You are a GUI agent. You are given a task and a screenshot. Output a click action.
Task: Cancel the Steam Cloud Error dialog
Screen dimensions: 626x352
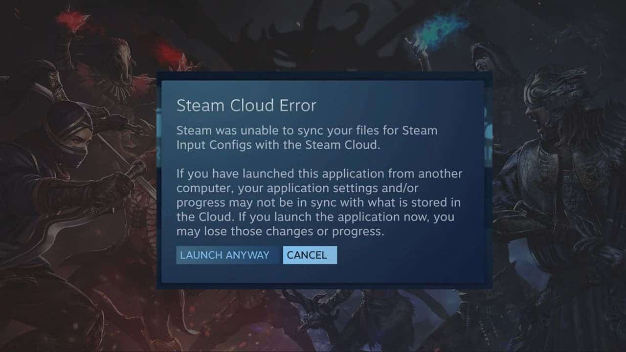coord(310,255)
